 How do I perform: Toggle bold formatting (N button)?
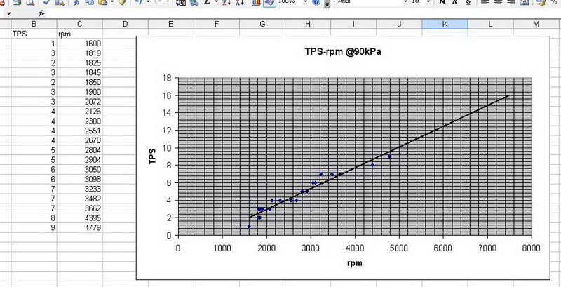pyautogui.click(x=442, y=3)
